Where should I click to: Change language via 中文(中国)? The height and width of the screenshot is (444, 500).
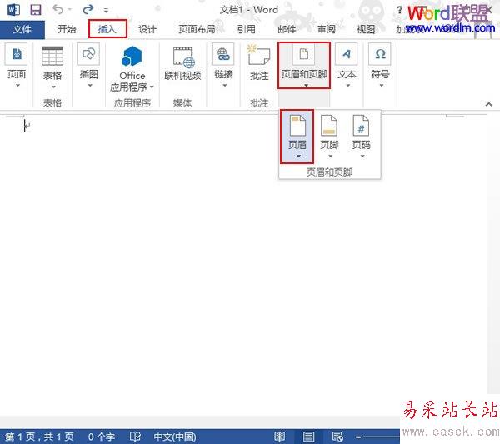tap(175, 437)
